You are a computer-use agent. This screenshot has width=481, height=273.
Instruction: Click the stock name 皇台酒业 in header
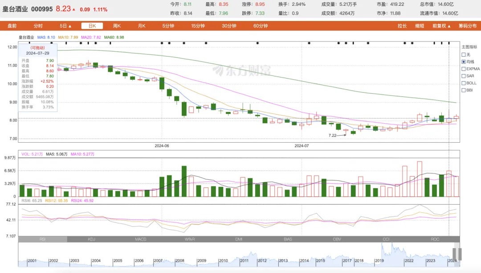pyautogui.click(x=15, y=9)
